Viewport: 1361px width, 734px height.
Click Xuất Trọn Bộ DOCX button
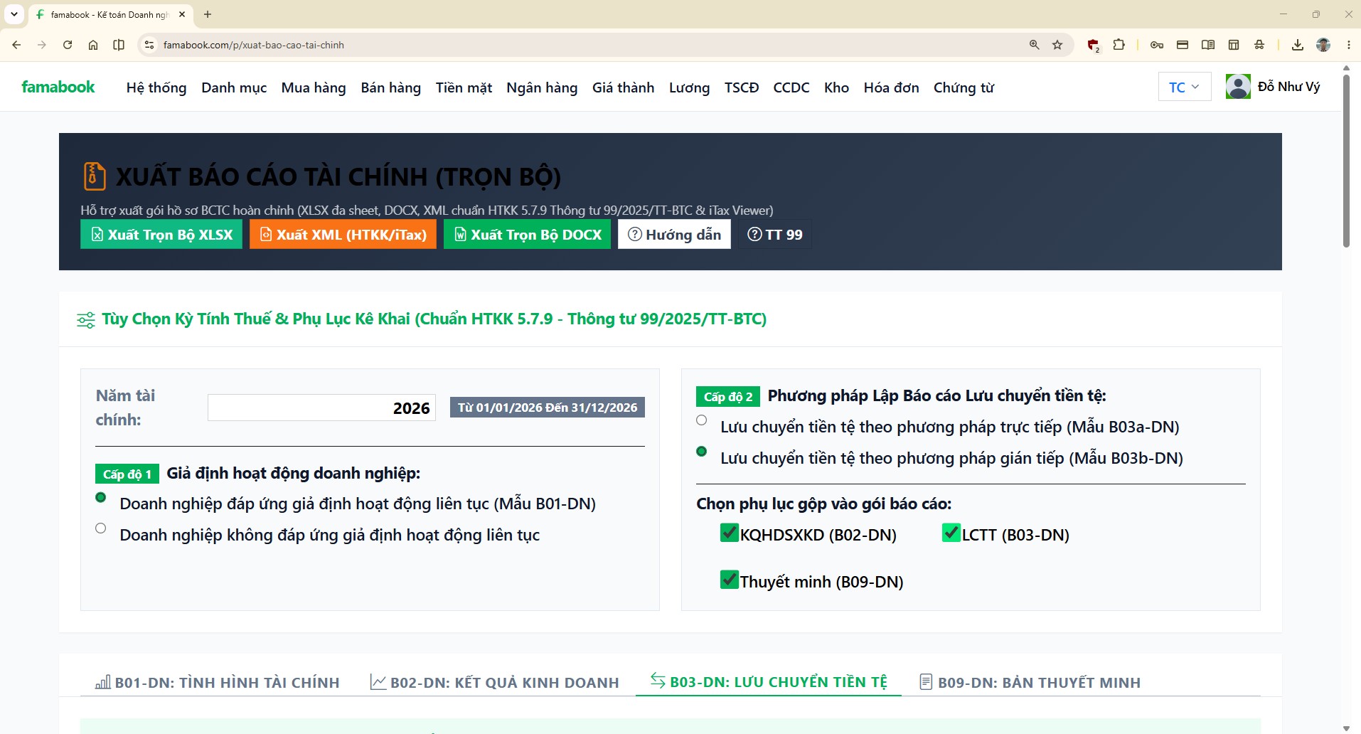click(527, 235)
